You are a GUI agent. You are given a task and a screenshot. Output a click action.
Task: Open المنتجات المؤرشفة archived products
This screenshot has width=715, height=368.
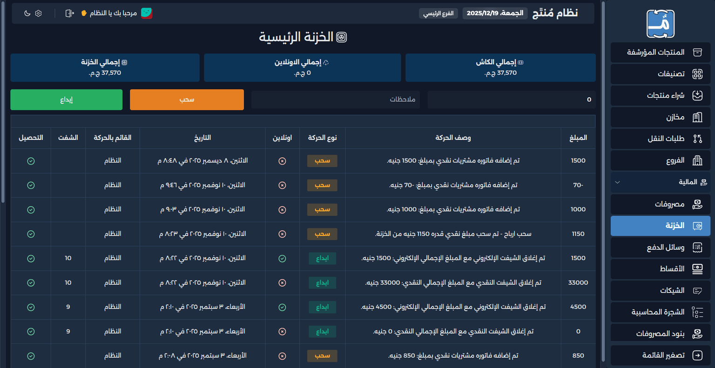pyautogui.click(x=660, y=53)
